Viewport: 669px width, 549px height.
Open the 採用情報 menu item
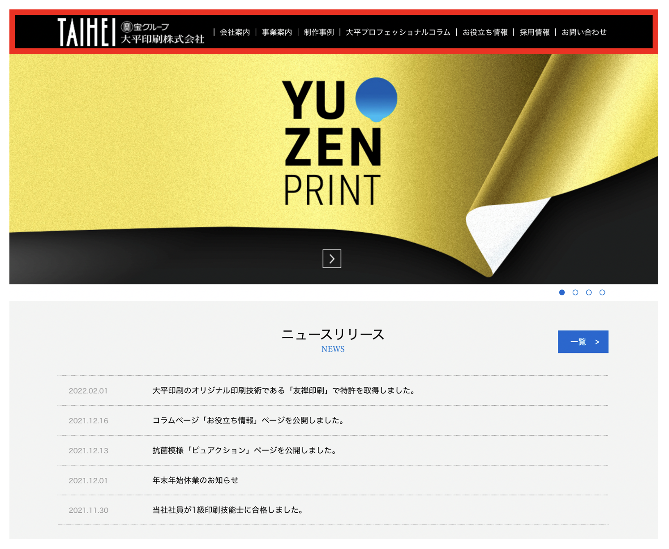pyautogui.click(x=535, y=32)
